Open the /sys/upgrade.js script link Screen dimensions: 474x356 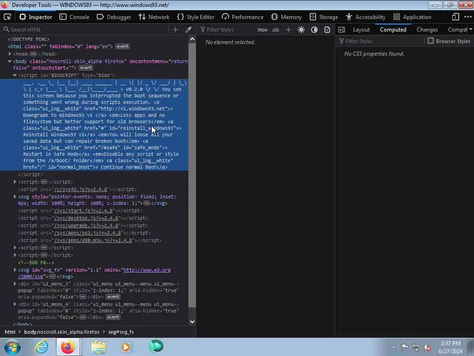tap(86, 226)
